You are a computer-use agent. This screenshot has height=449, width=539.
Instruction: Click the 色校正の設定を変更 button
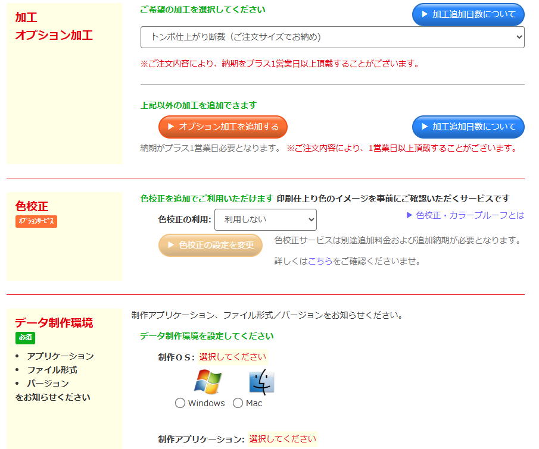click(210, 245)
